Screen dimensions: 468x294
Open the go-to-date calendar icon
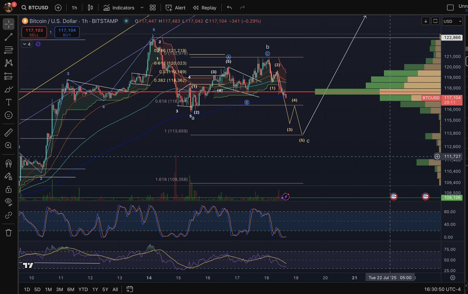click(x=130, y=289)
